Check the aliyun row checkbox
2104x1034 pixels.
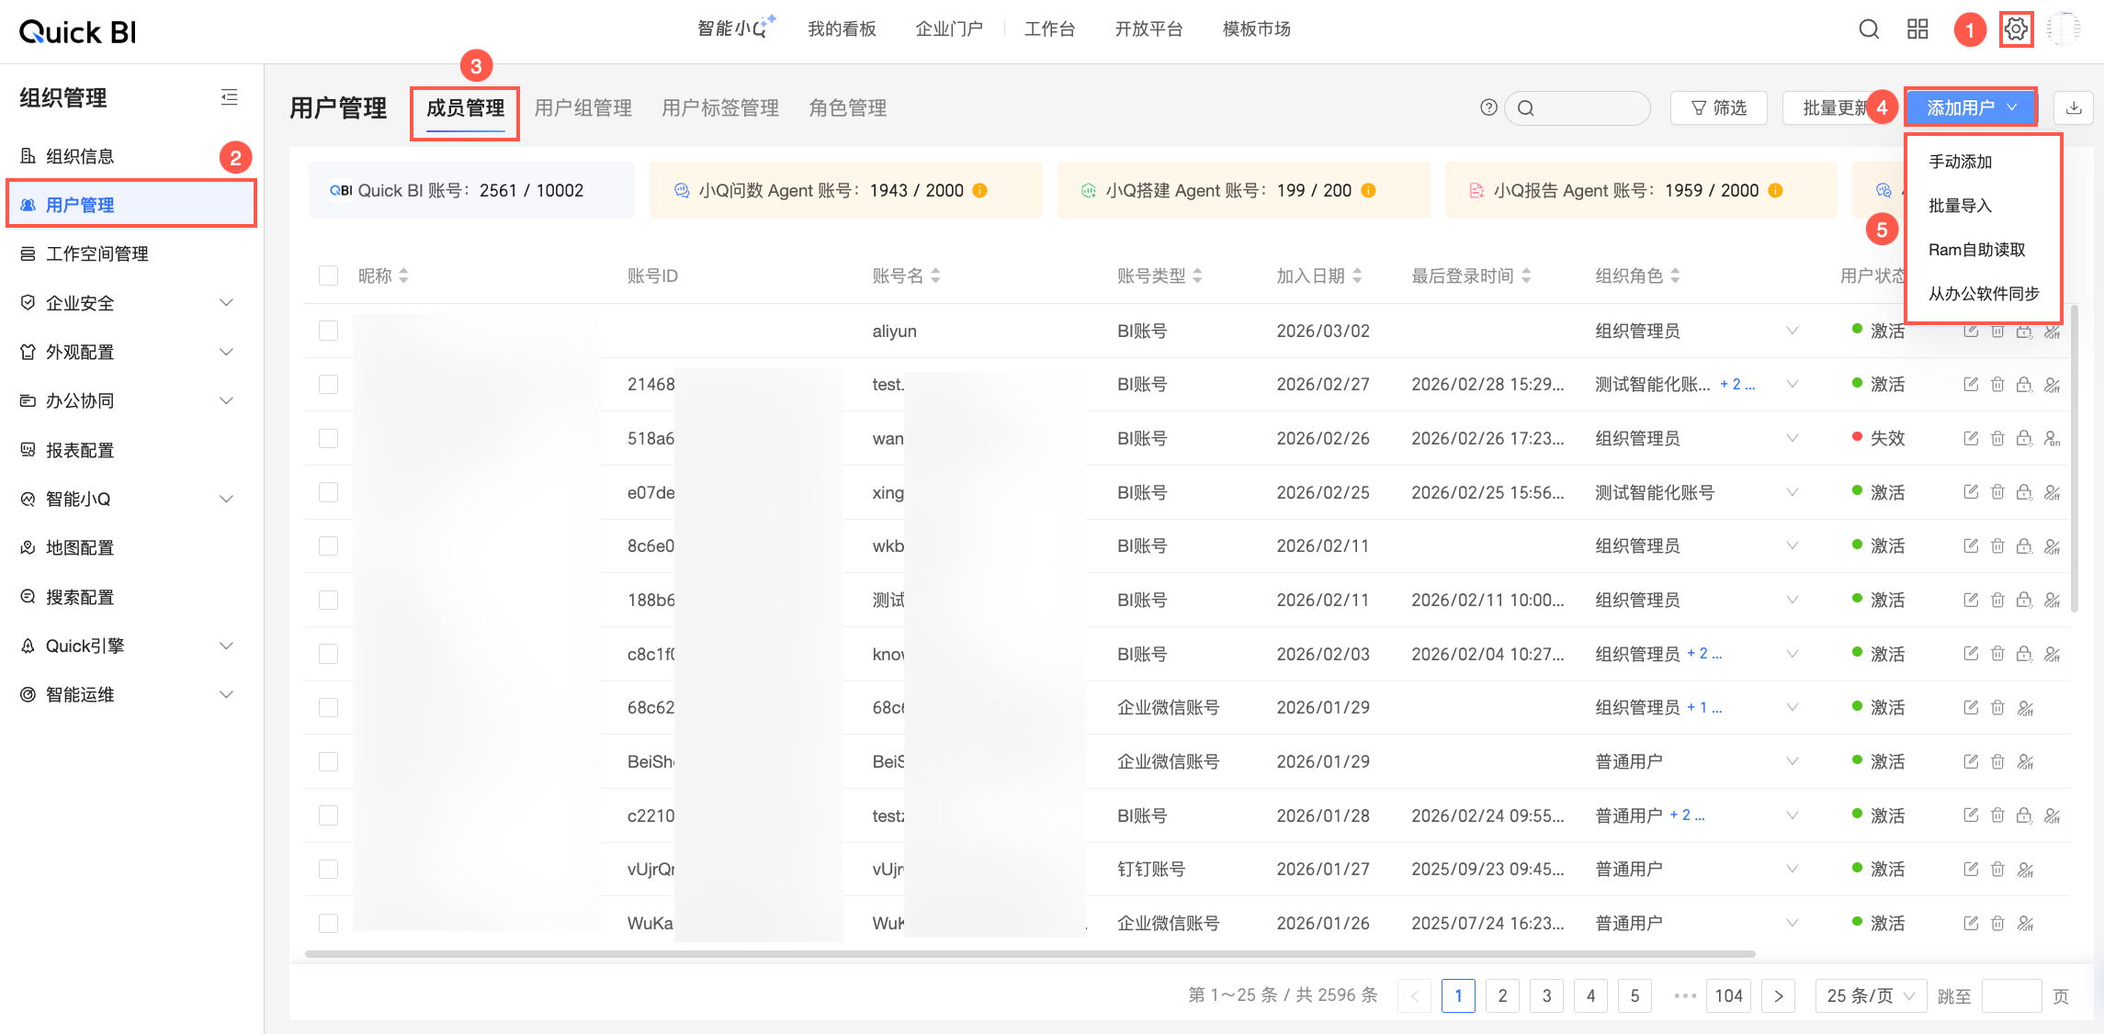coord(328,331)
